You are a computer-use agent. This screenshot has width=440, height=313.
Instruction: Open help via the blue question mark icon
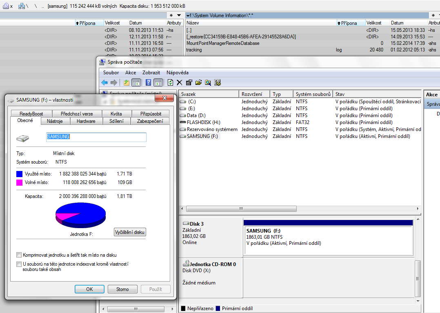click(x=149, y=82)
